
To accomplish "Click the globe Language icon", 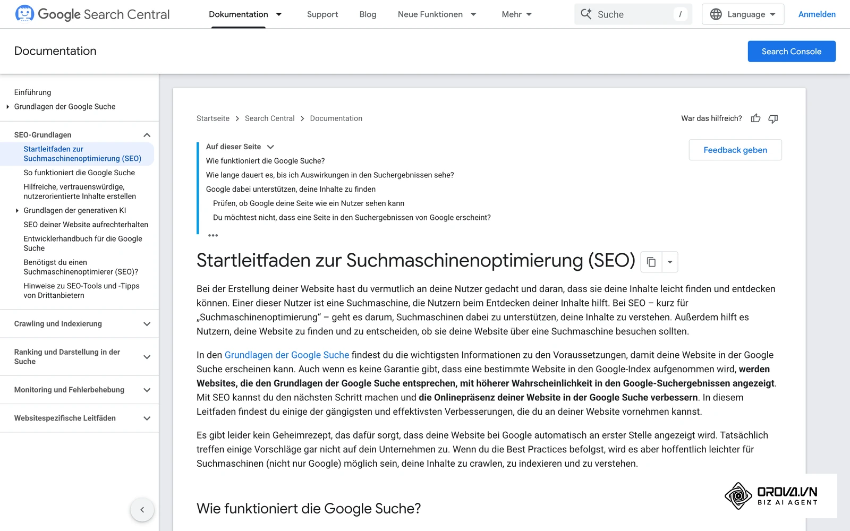I will (716, 14).
